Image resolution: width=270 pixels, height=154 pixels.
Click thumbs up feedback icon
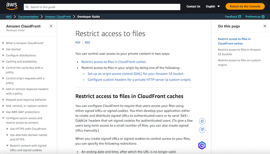(202, 121)
